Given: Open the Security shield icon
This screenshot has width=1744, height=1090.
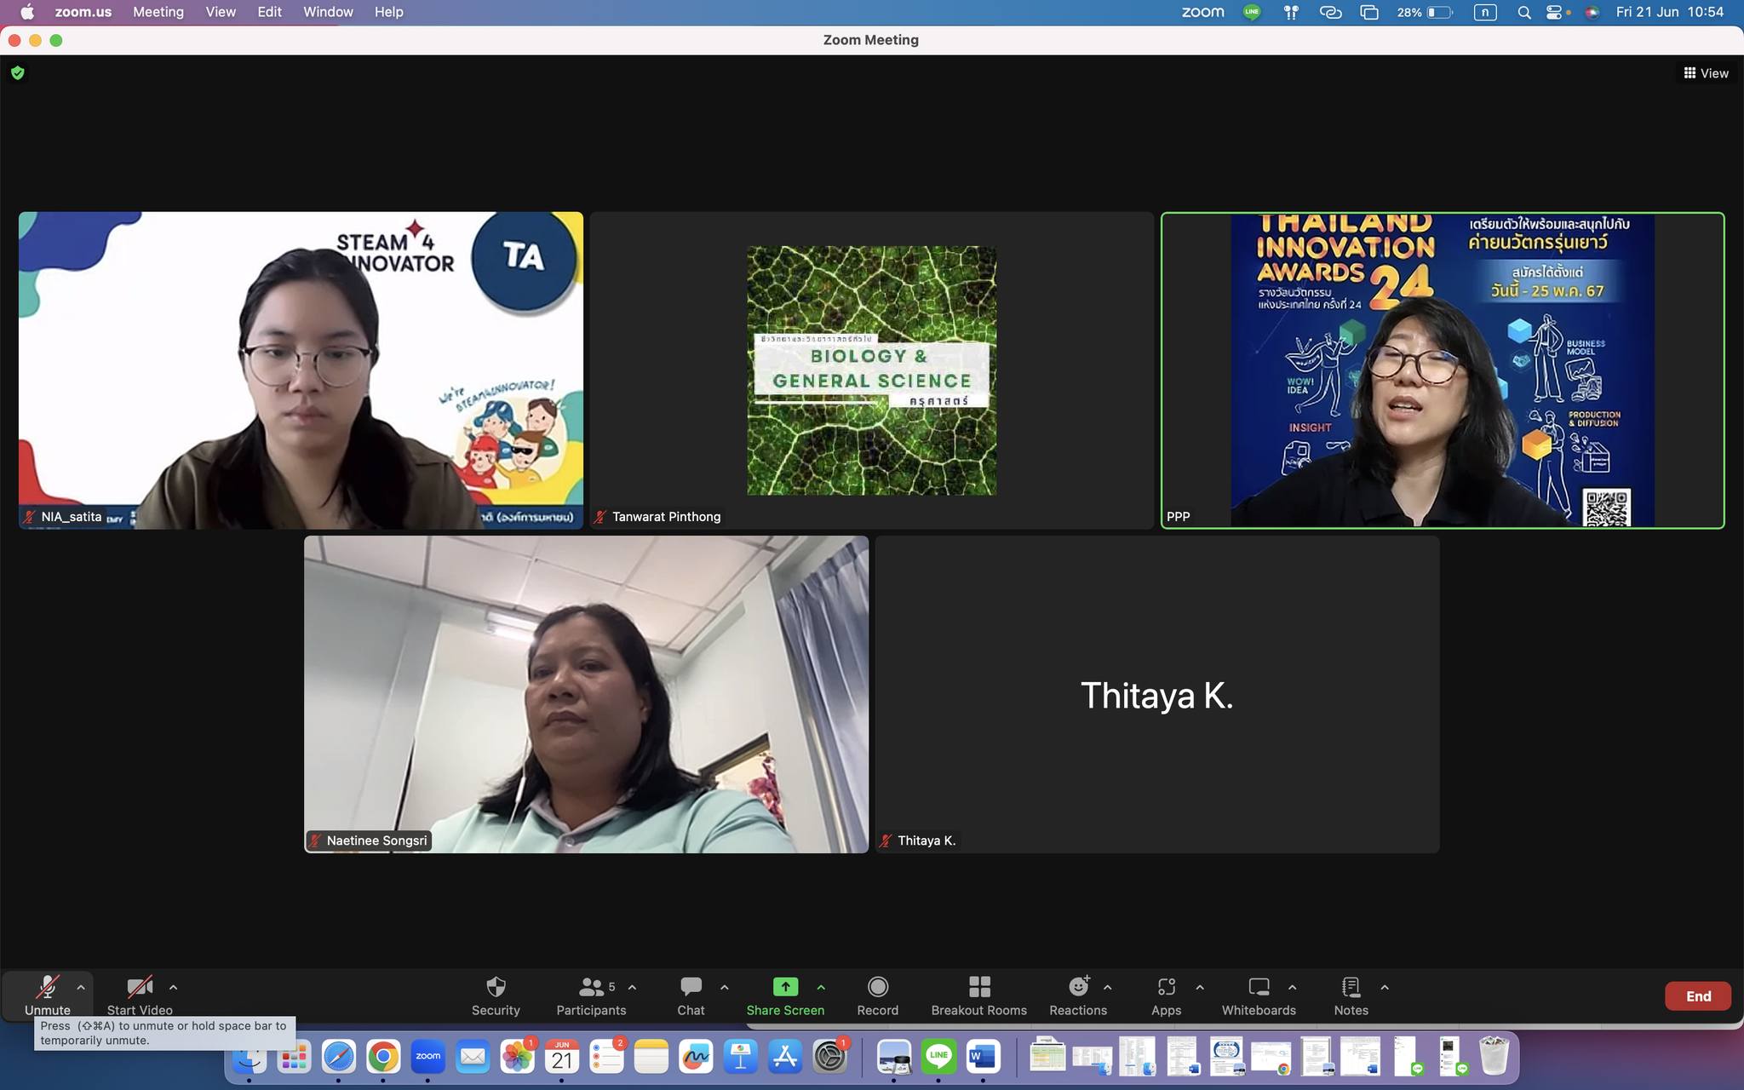Looking at the screenshot, I should (x=496, y=987).
